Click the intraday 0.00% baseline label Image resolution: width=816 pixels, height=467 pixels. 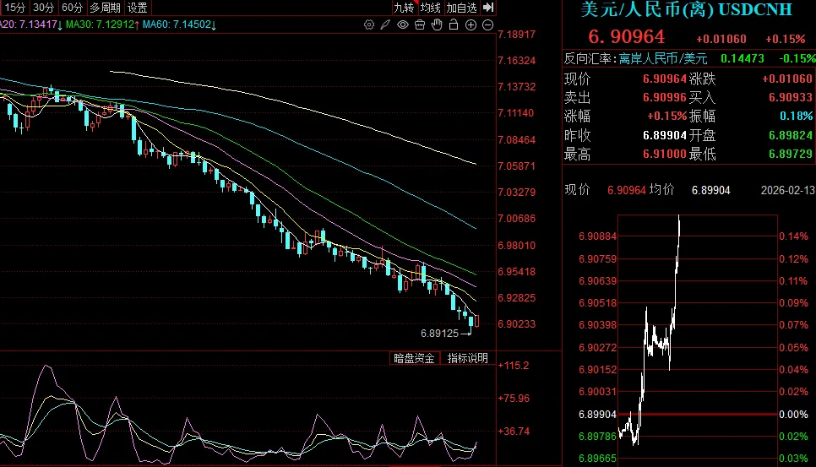coord(794,415)
